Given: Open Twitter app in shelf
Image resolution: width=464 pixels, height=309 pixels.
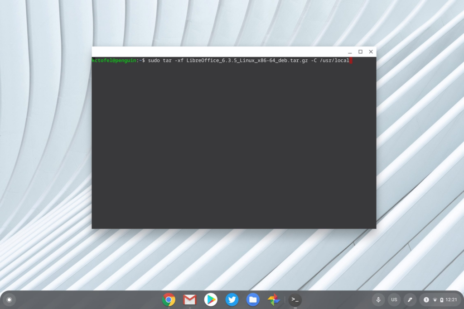Looking at the screenshot, I should click(x=232, y=300).
